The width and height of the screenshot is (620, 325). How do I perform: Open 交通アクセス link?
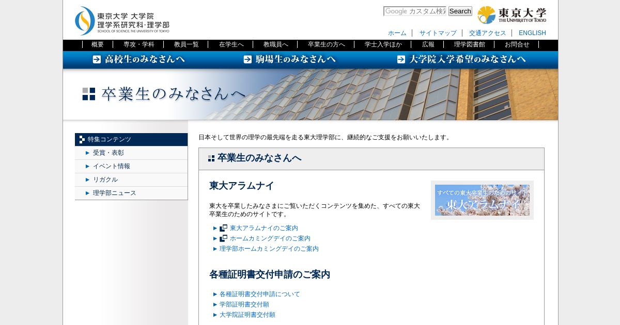(488, 33)
